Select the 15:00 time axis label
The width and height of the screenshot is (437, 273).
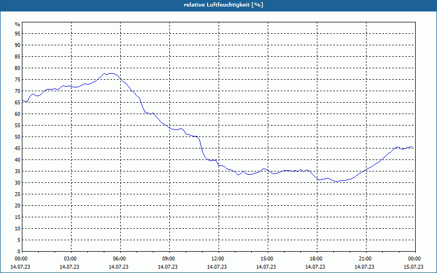point(268,259)
